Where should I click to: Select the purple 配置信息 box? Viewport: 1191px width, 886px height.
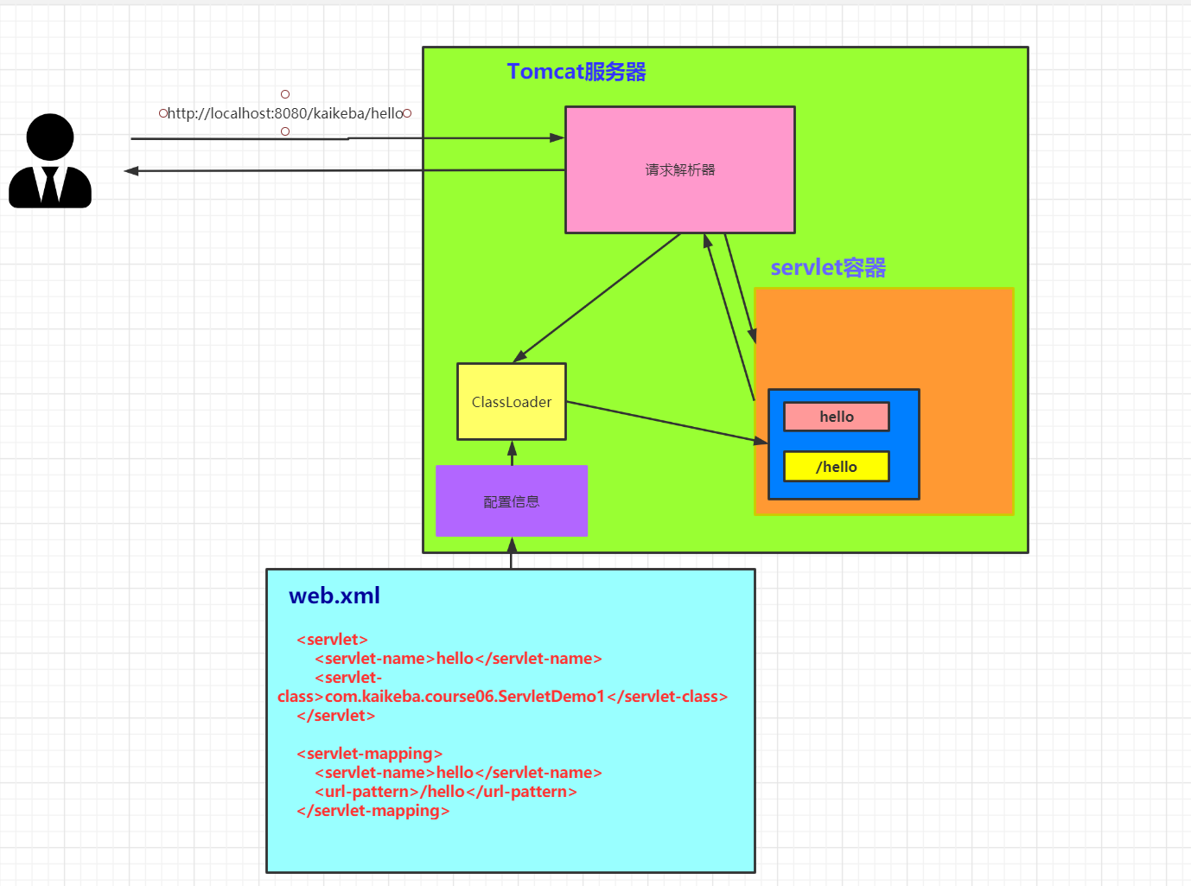click(x=512, y=501)
